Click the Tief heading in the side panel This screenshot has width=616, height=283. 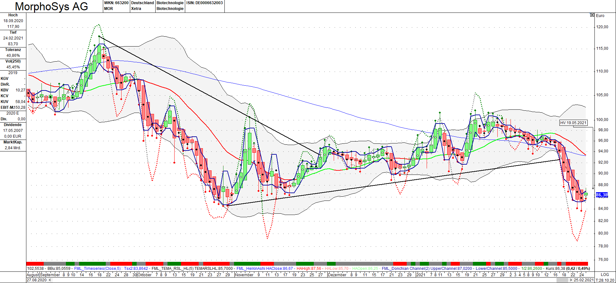click(x=13, y=32)
